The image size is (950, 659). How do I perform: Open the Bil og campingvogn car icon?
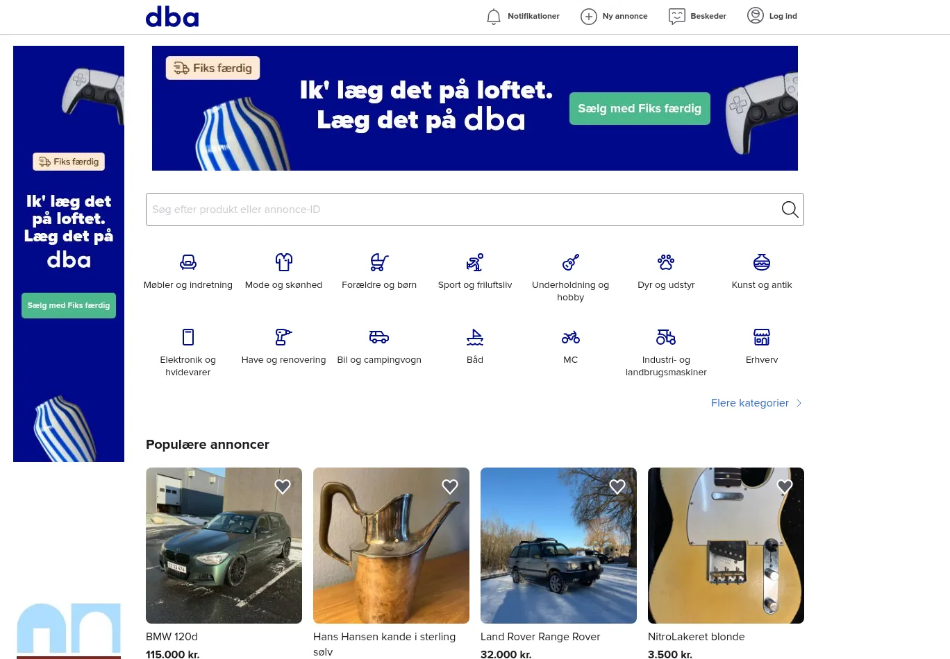pos(379,337)
